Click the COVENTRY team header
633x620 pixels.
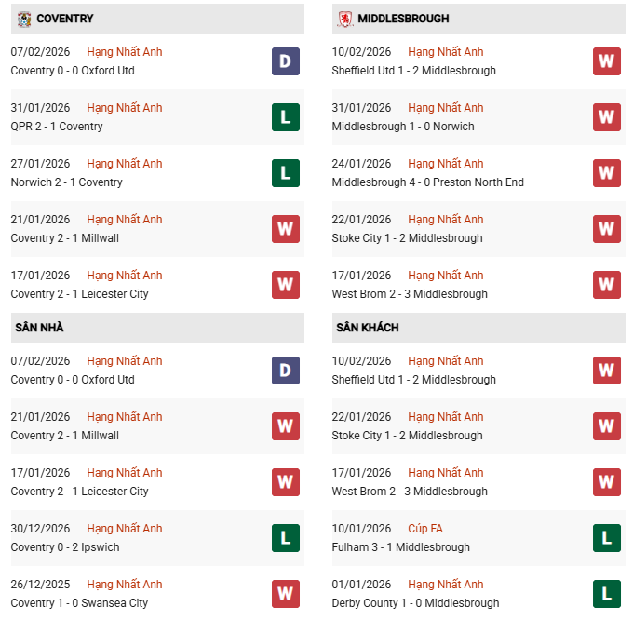[x=65, y=19]
